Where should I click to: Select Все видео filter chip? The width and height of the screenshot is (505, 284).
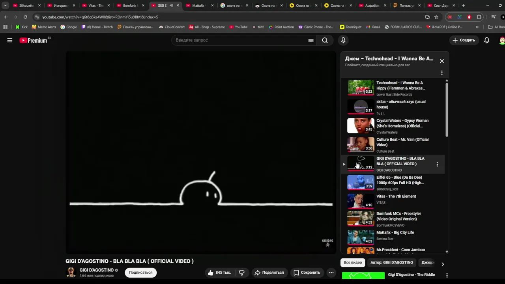(x=353, y=262)
